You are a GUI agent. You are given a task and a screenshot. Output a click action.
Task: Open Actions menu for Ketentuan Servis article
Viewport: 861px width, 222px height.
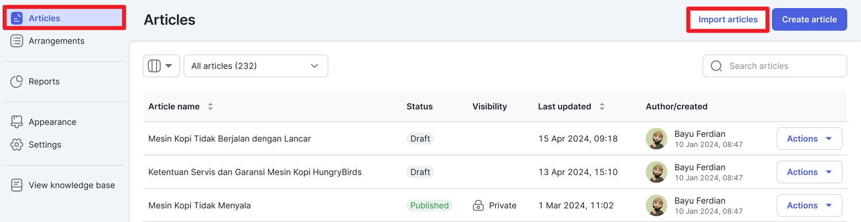coord(809,172)
